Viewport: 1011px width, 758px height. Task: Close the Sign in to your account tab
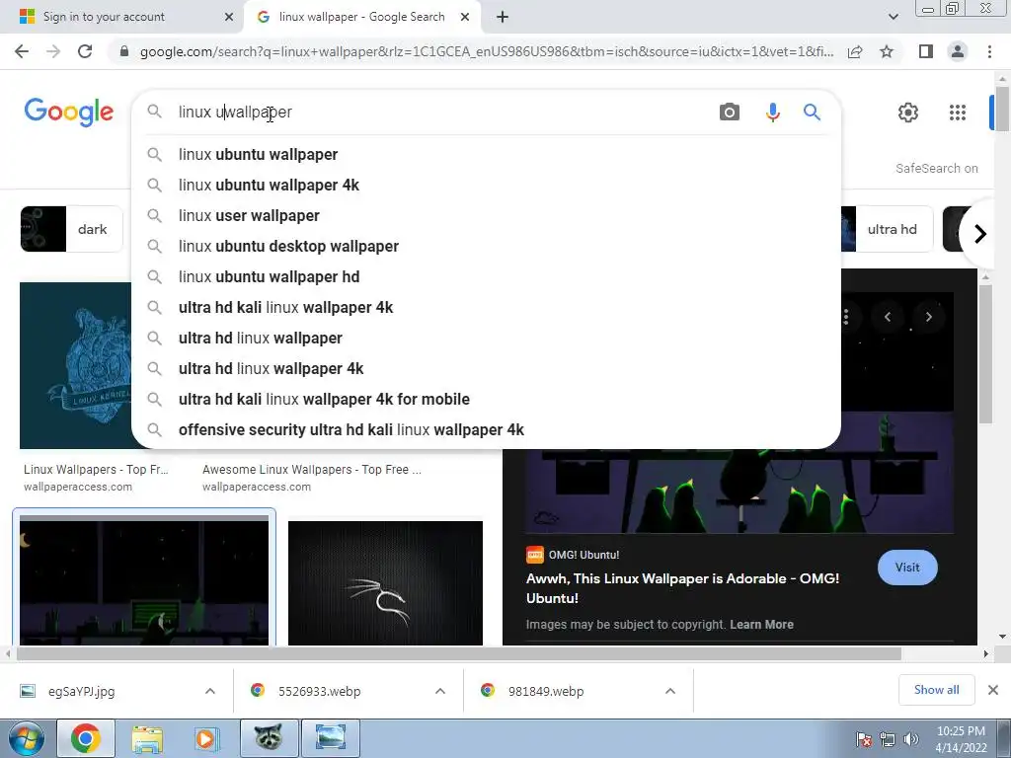[x=229, y=17]
